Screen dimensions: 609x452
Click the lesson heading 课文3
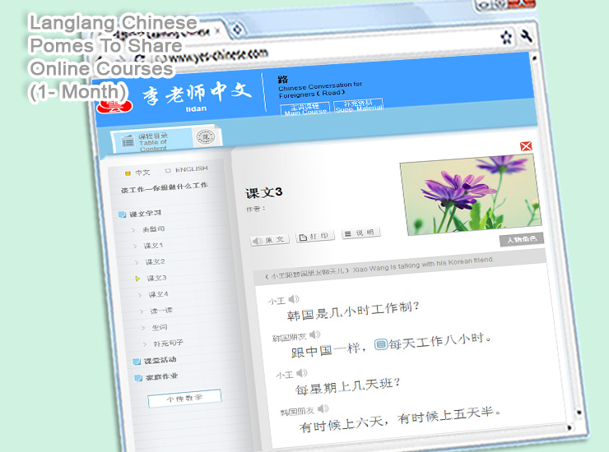pyautogui.click(x=263, y=192)
